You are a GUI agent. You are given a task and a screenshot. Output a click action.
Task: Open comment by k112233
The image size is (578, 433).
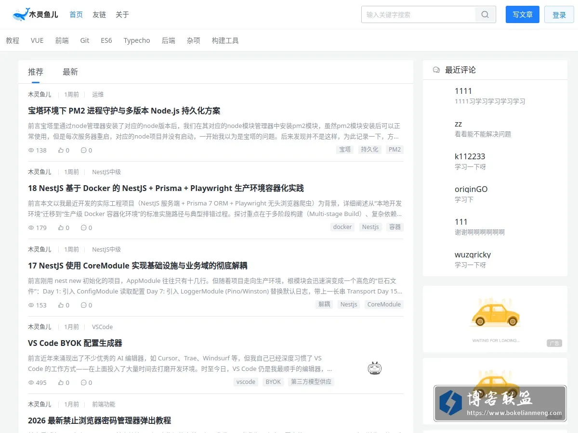(x=470, y=156)
